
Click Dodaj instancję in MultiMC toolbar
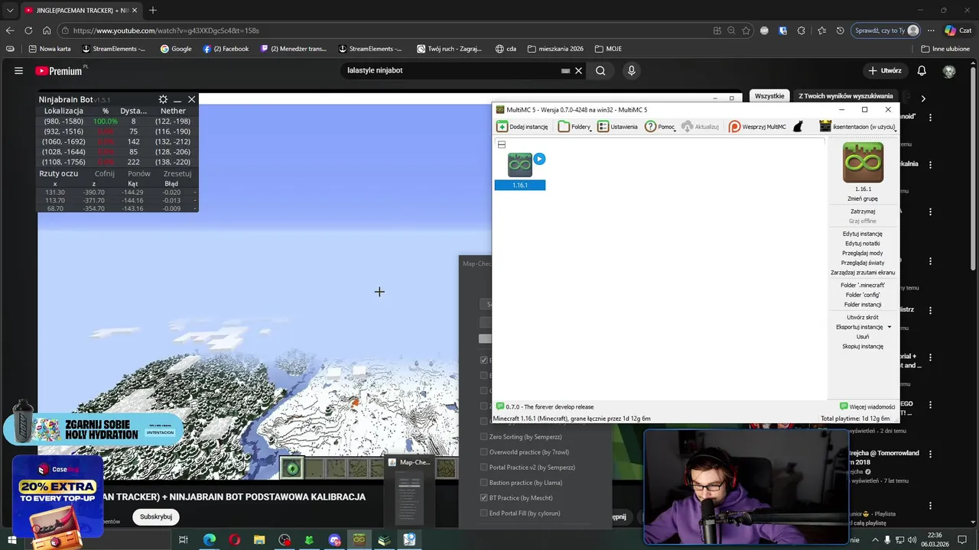point(522,127)
